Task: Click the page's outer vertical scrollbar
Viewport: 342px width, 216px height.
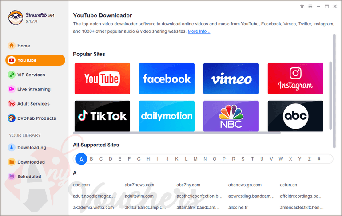Action: [x=334, y=91]
